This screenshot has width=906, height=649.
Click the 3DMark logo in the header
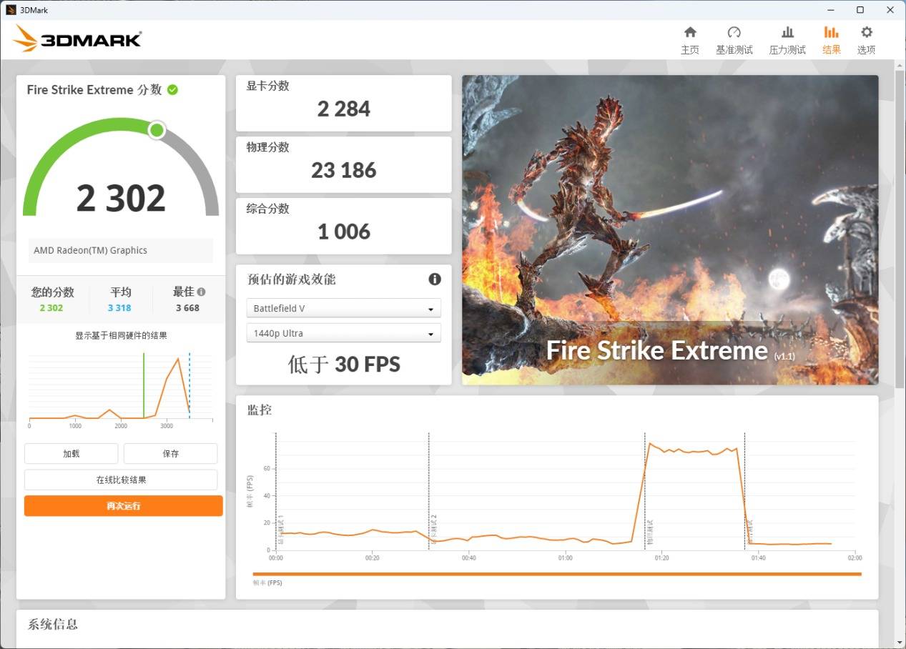pos(77,39)
